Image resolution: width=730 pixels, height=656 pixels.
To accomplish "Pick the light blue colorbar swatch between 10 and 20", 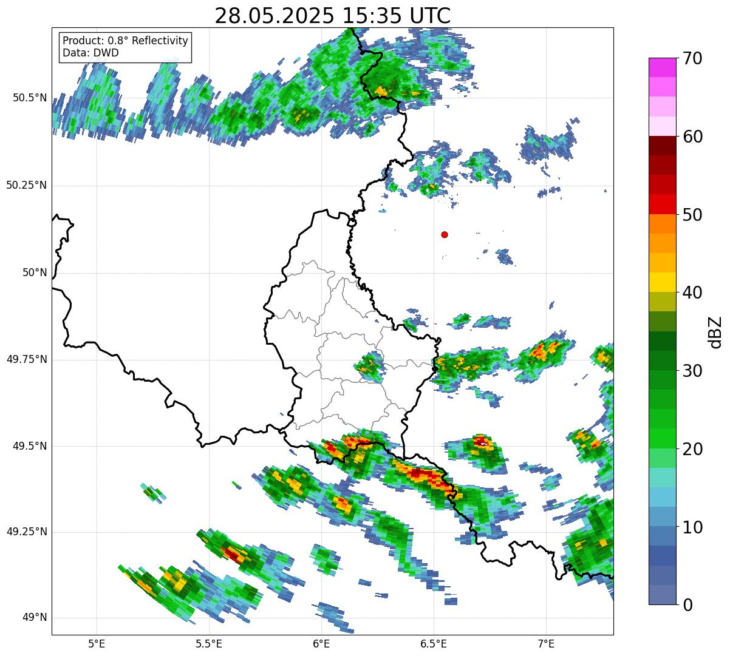I will (x=662, y=497).
